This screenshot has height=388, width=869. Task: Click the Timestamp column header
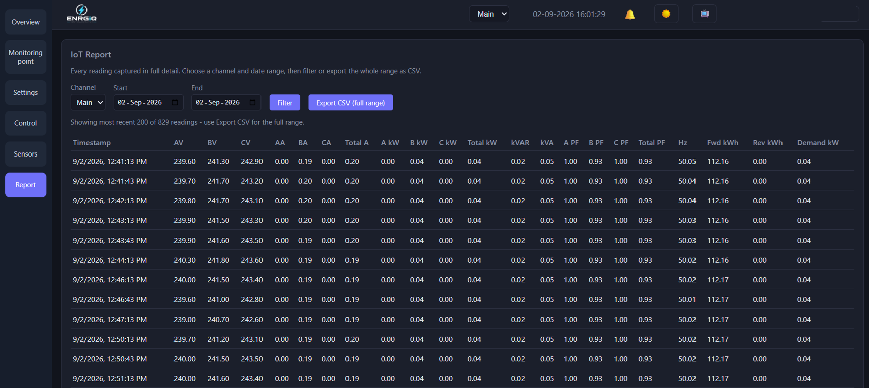[x=92, y=143]
